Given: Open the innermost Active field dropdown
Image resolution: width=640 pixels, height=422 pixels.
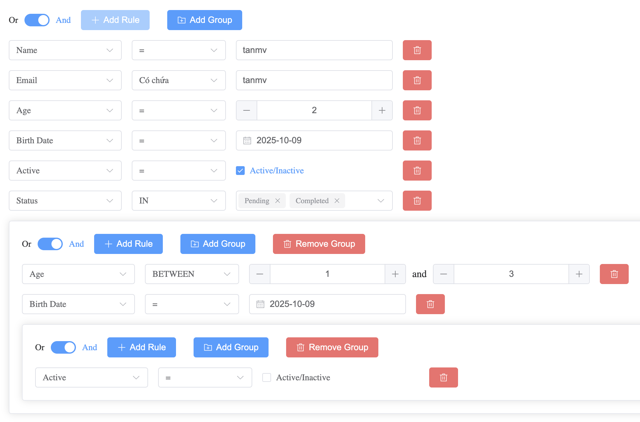Looking at the screenshot, I should click(x=92, y=377).
